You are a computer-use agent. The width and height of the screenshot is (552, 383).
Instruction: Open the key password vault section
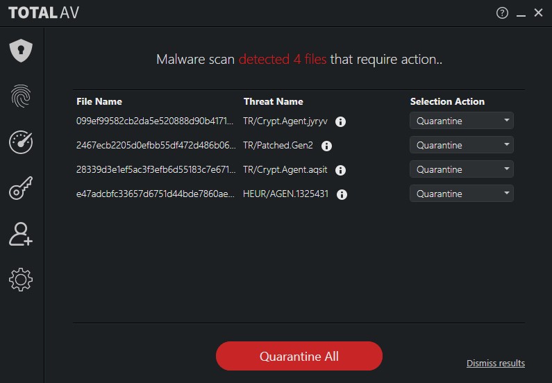[x=21, y=188]
